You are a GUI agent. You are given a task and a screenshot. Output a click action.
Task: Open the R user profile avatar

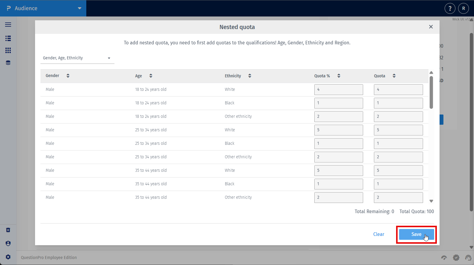464,8
